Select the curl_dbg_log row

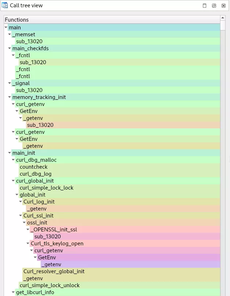click(119, 174)
